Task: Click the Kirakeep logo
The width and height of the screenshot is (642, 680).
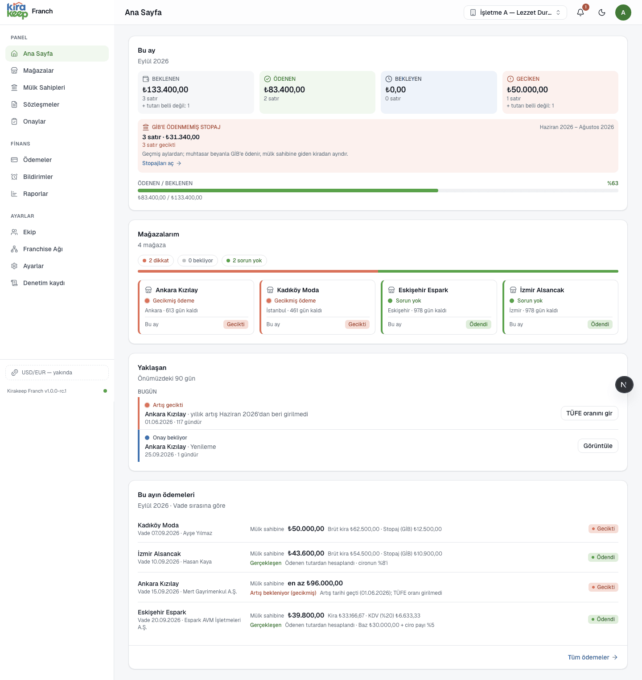Action: pyautogui.click(x=17, y=11)
